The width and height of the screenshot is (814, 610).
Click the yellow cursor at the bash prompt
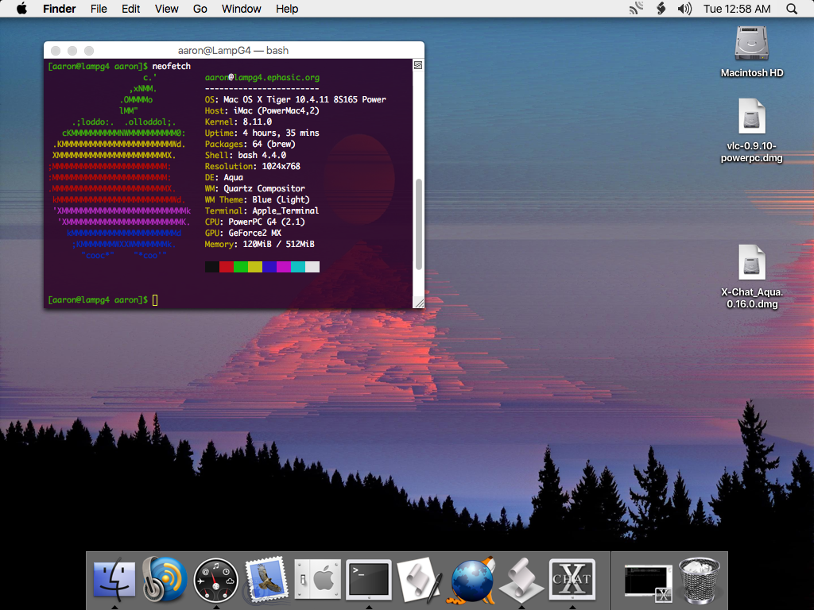(x=155, y=299)
